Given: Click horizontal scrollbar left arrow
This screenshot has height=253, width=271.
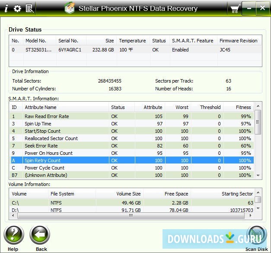Looking at the screenshot, I should tap(13, 216).
